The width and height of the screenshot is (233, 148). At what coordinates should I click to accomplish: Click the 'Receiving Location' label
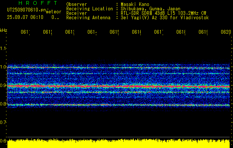tap(90, 9)
